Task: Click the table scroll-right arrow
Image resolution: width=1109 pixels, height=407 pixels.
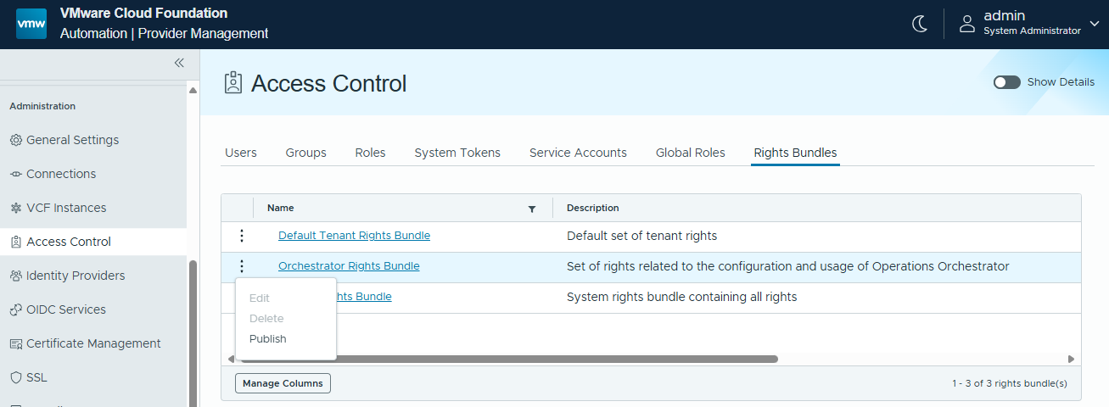Action: pos(1071,360)
